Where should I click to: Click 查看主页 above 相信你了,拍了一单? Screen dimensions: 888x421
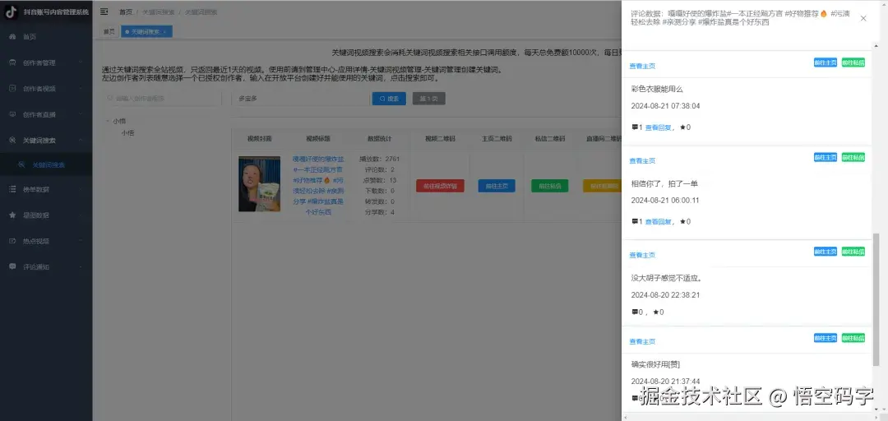pyautogui.click(x=642, y=161)
